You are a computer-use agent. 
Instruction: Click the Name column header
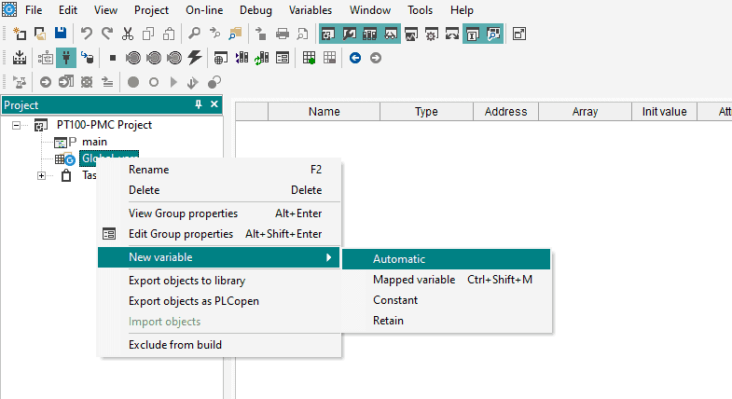click(324, 112)
